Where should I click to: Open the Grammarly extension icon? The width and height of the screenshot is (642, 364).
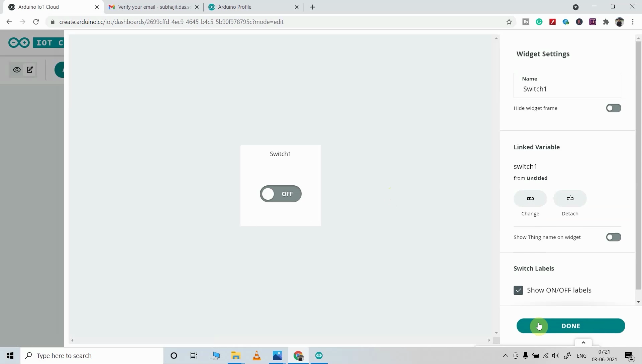pos(539,22)
